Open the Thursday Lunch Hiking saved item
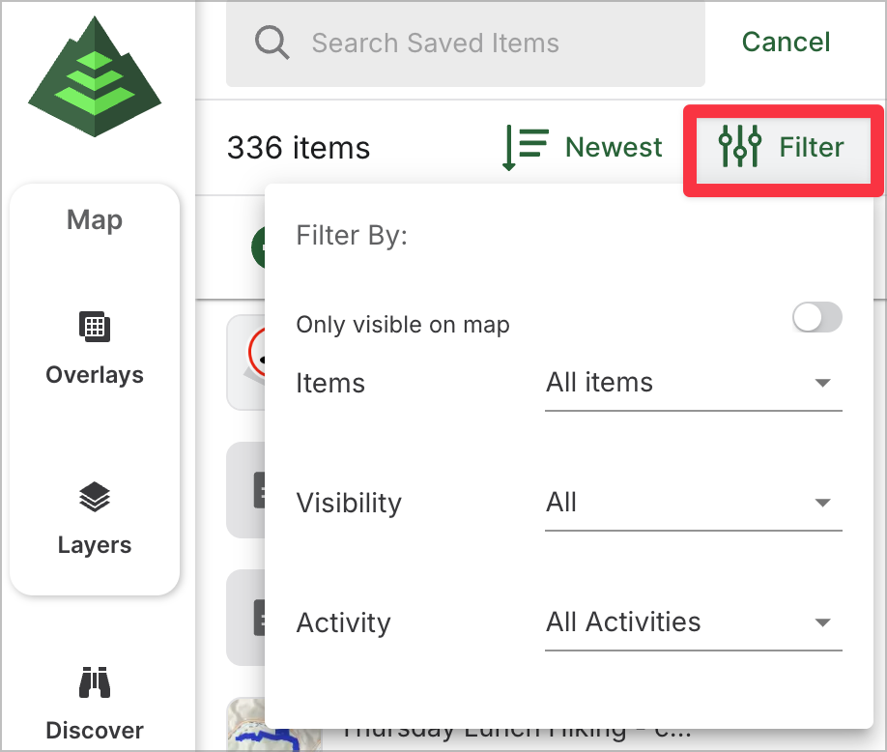Screen dimensions: 887x752 (512, 735)
